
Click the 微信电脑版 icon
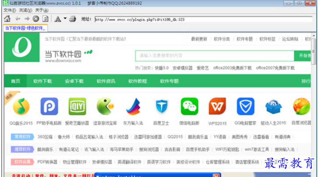coord(189,106)
